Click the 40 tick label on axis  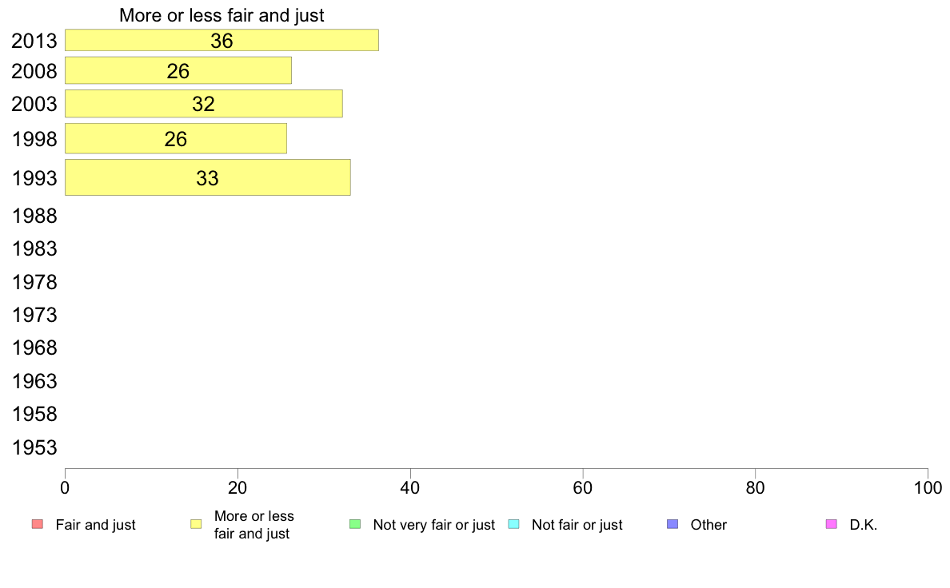tap(410, 487)
